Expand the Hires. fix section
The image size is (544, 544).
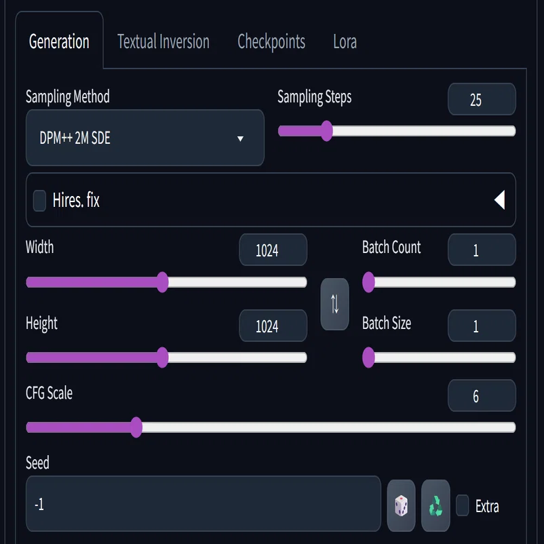[271, 200]
